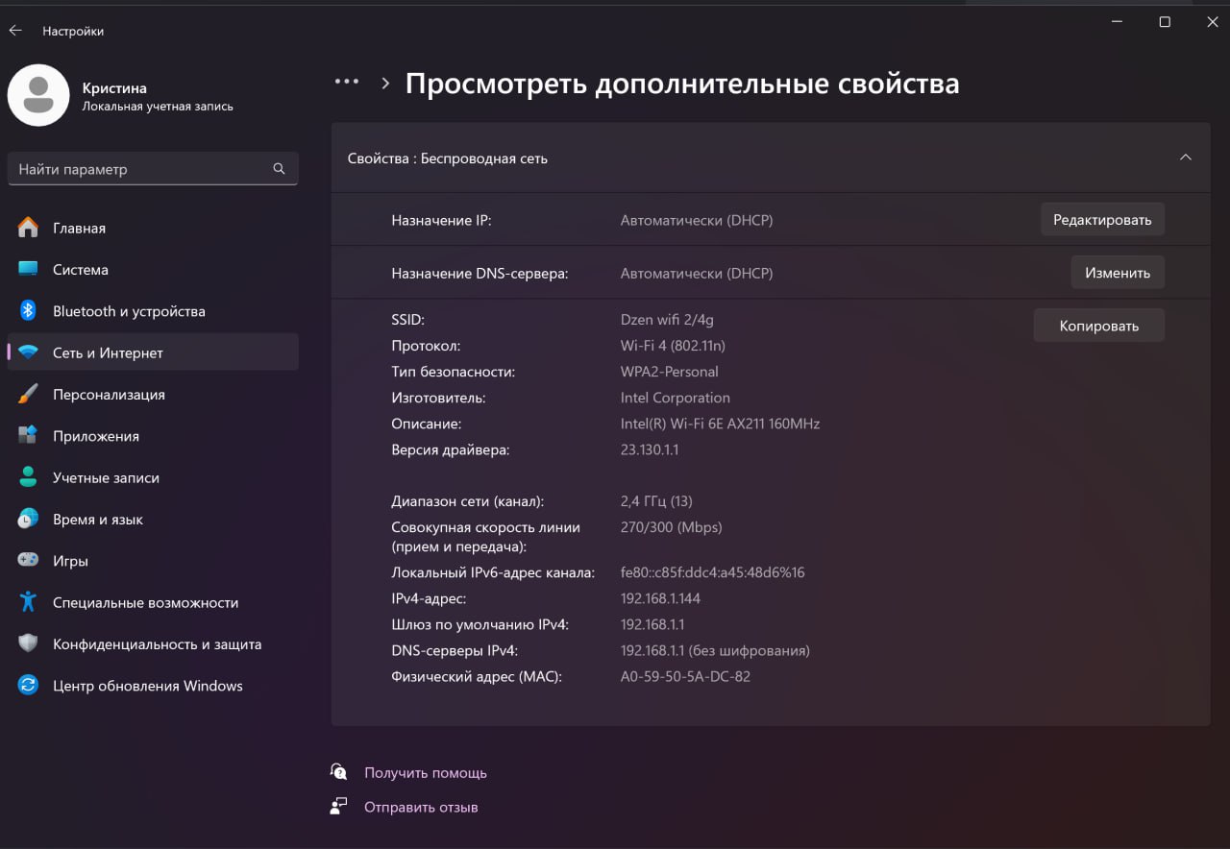Open the breadcrumb overflow menu
This screenshot has height=849, width=1230.
point(346,82)
